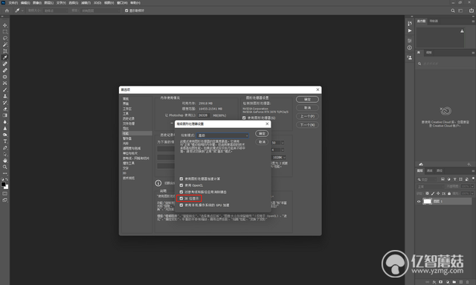
Task: Click the foreground color swatch
Action: click(x=3, y=184)
